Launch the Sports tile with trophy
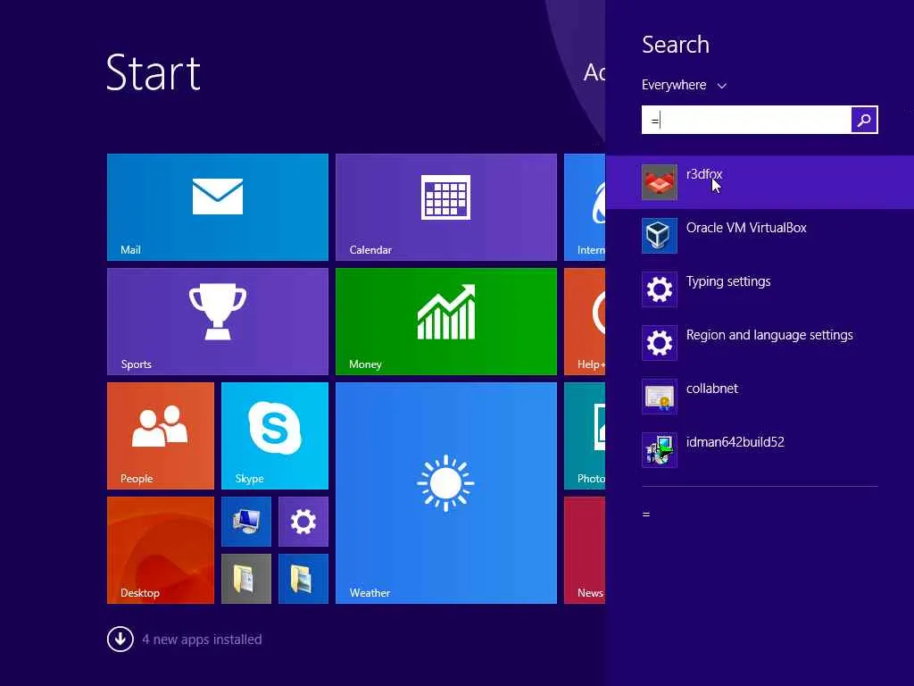This screenshot has height=686, width=914. tap(218, 322)
